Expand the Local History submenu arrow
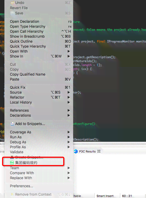146x198 pixels. point(69,102)
